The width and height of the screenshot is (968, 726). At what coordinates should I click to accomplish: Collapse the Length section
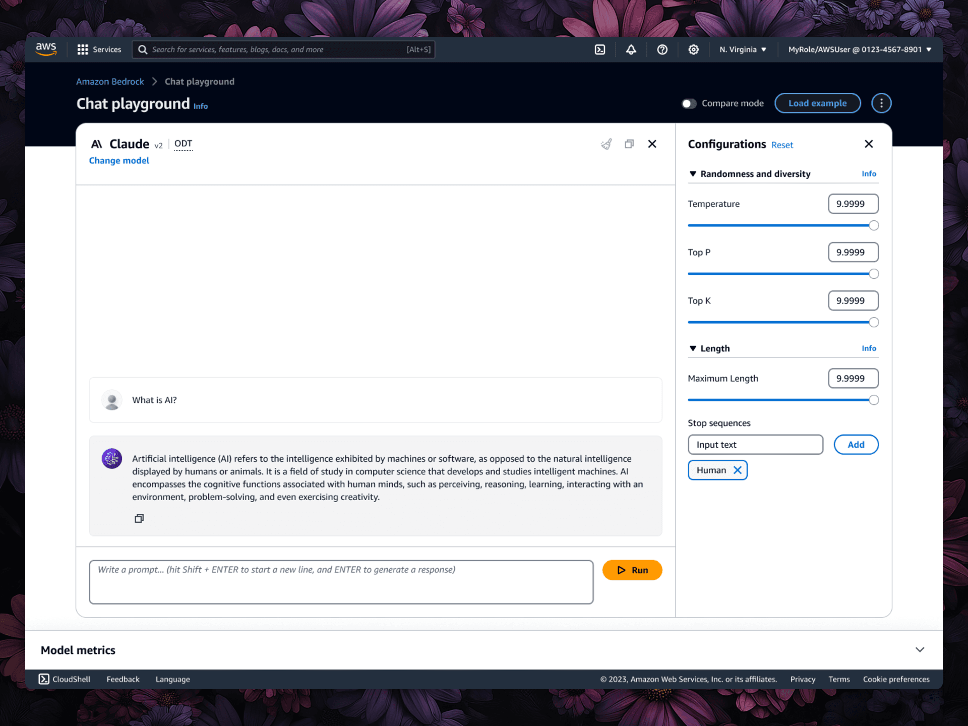tap(693, 348)
